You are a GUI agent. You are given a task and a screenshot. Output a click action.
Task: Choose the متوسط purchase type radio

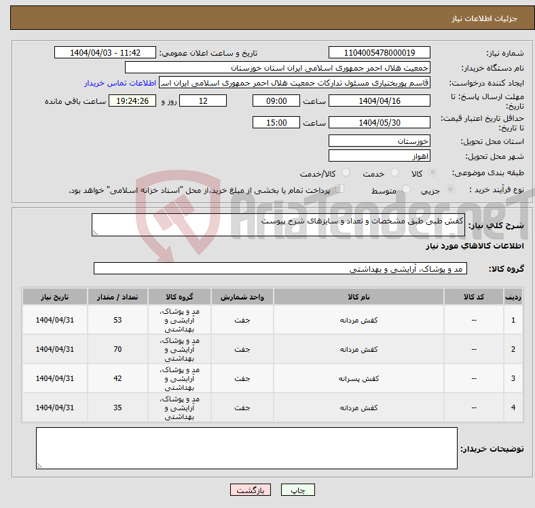(x=407, y=190)
